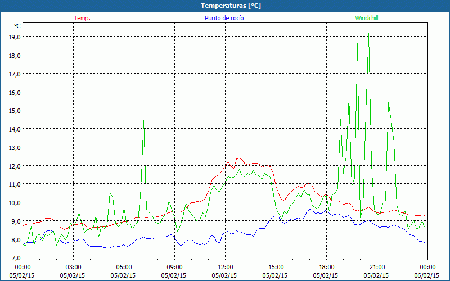Image resolution: width=450 pixels, height=281 pixels.
Task: Click the 15:00 time axis label
Action: coord(276,268)
